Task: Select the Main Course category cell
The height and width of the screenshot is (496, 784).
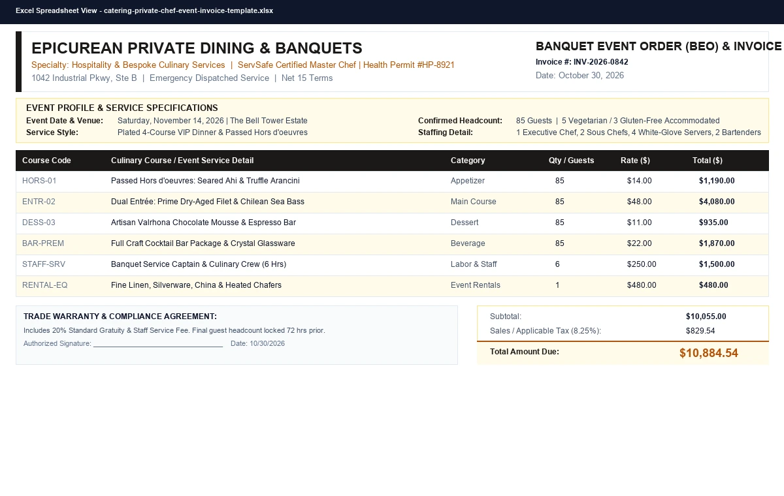Action: click(474, 202)
